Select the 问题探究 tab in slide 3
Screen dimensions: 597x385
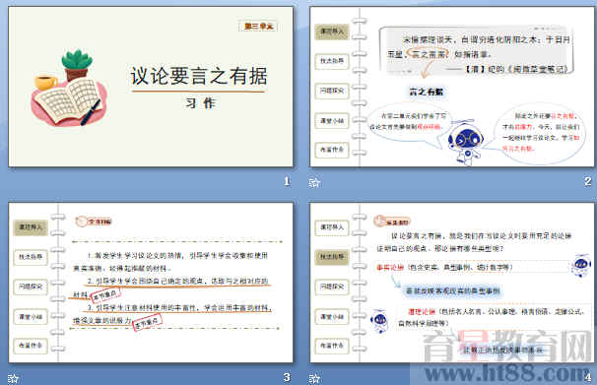(x=31, y=287)
